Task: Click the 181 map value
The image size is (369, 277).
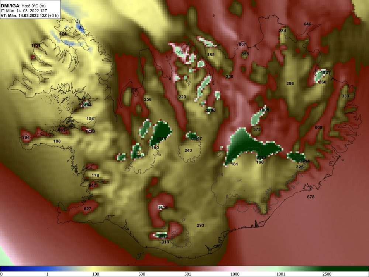Action: tap(234, 164)
